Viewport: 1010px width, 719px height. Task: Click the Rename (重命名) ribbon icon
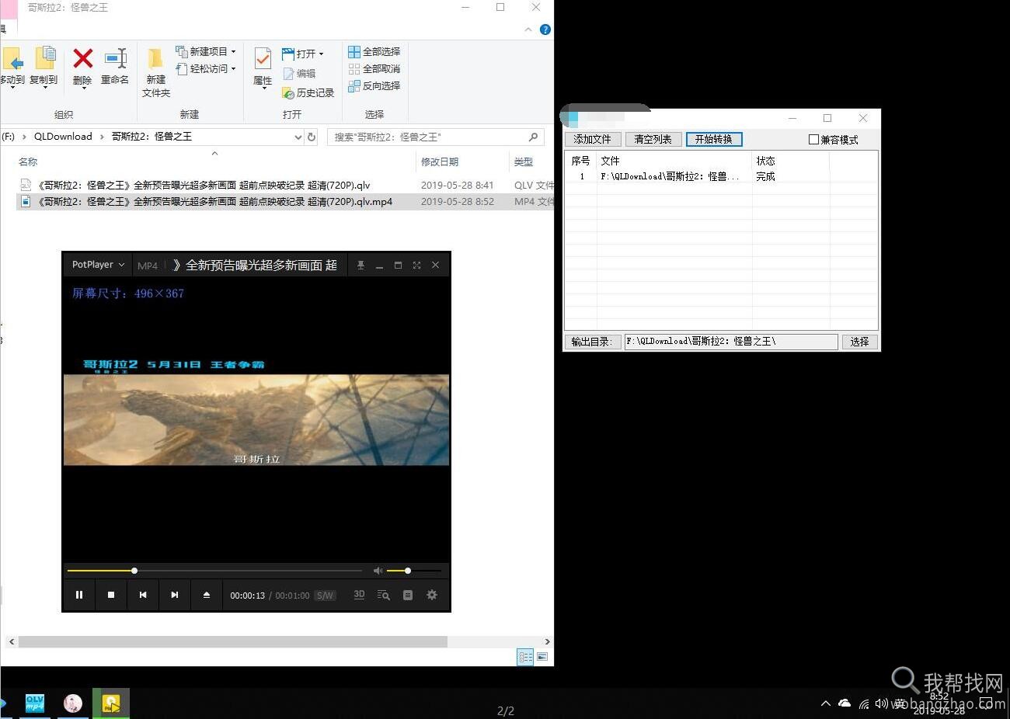pos(115,66)
